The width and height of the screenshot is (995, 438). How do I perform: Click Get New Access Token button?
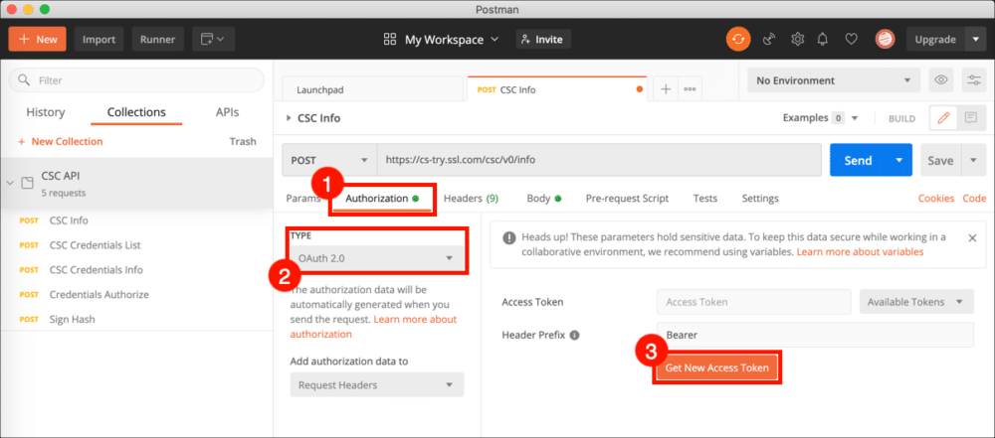(716, 367)
